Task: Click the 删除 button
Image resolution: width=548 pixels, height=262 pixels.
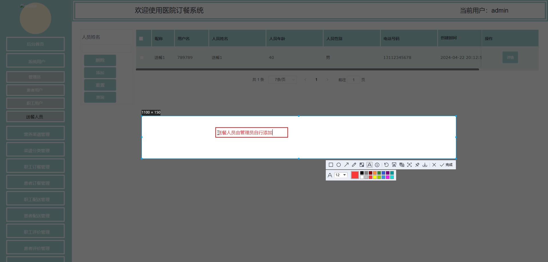Action: [x=100, y=60]
